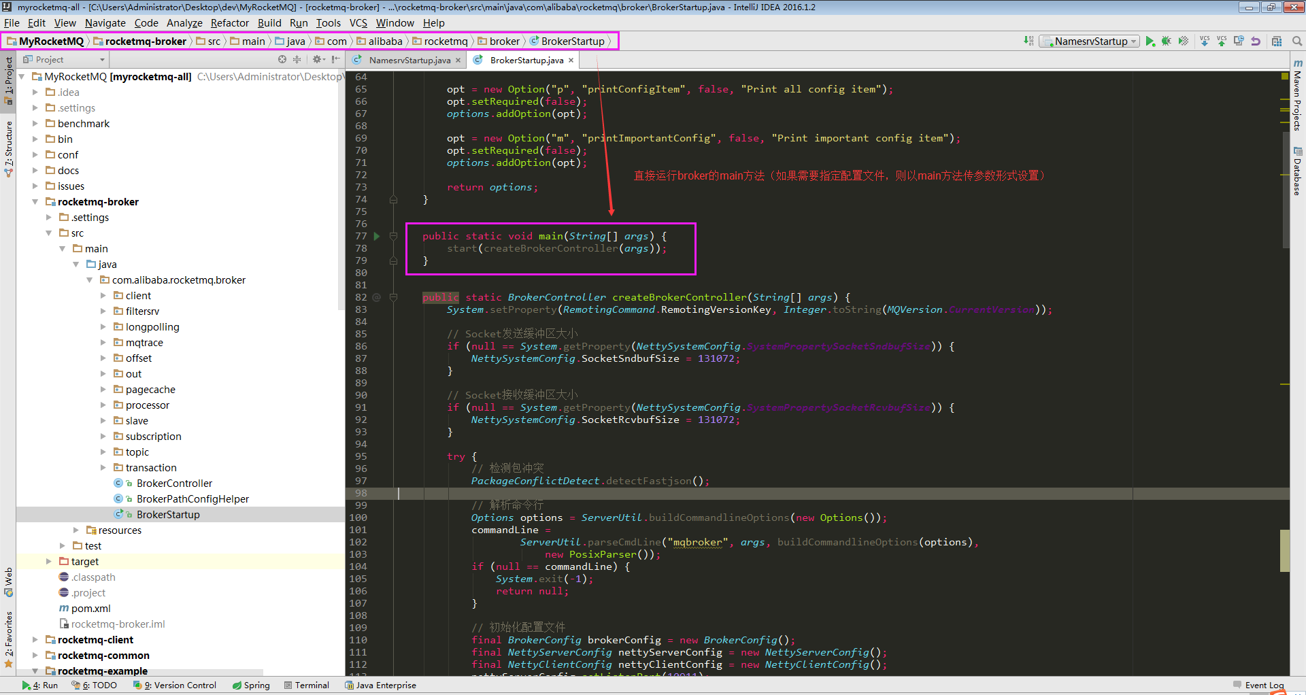The image size is (1306, 695).
Task: Click the Scroll from Source target icon
Action: (282, 60)
